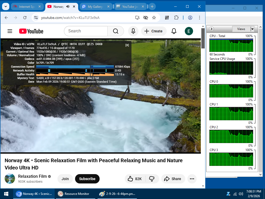Open the Z tray application icon
This screenshot has width=265, height=199.
(x=229, y=194)
